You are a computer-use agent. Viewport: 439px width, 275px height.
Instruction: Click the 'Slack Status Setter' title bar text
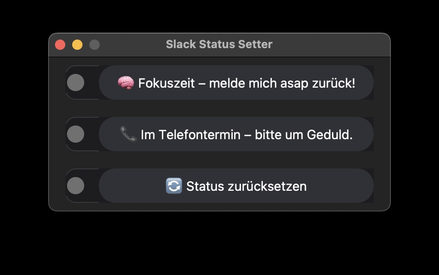coord(219,44)
